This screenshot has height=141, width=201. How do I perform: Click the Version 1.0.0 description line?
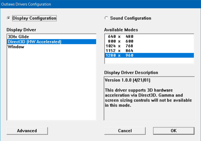127,80
